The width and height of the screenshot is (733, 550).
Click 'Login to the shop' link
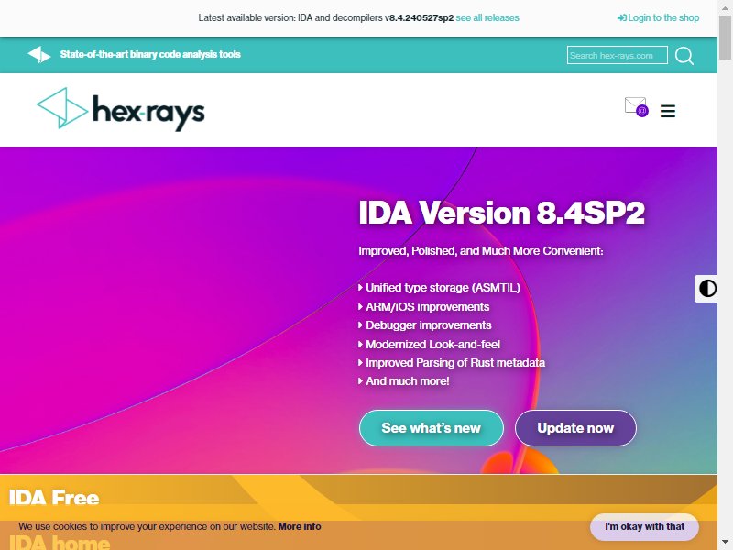[x=658, y=17]
